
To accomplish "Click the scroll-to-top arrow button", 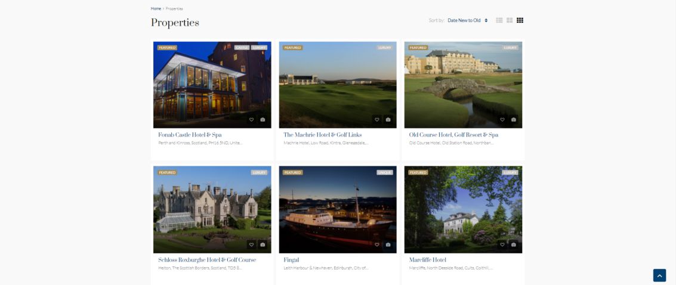I will click(x=660, y=275).
